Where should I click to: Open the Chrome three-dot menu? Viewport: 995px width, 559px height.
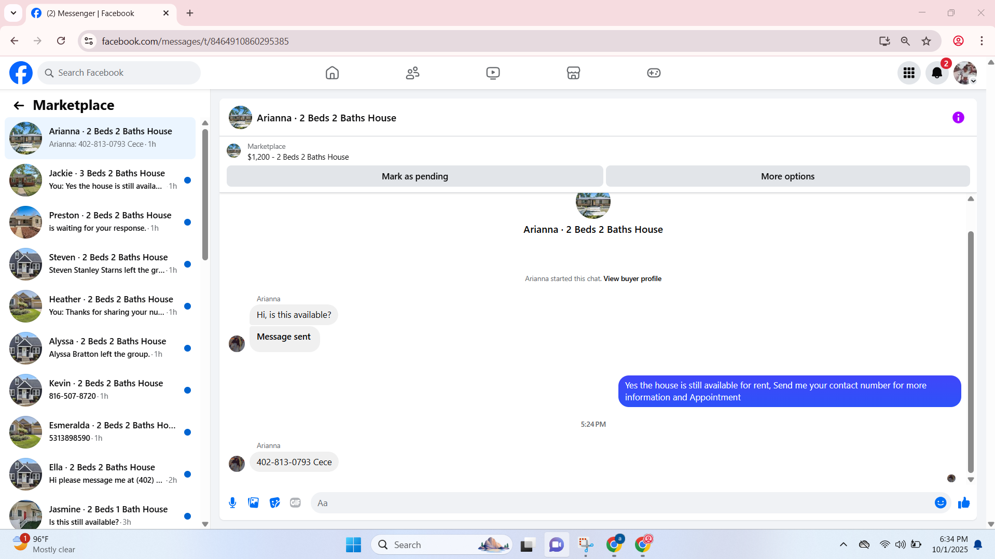(x=982, y=41)
